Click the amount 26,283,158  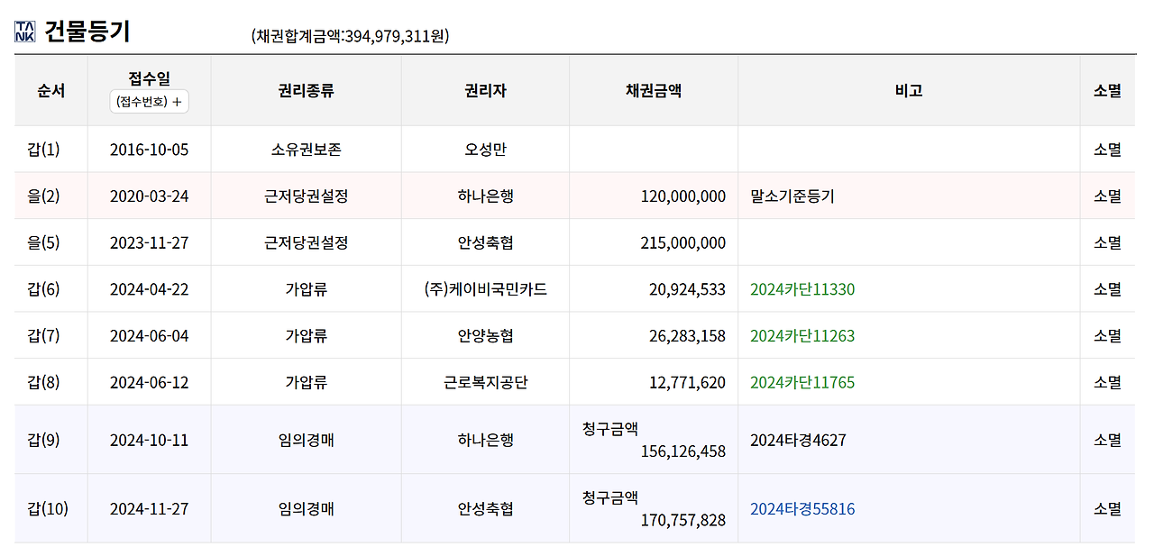pyautogui.click(x=687, y=336)
